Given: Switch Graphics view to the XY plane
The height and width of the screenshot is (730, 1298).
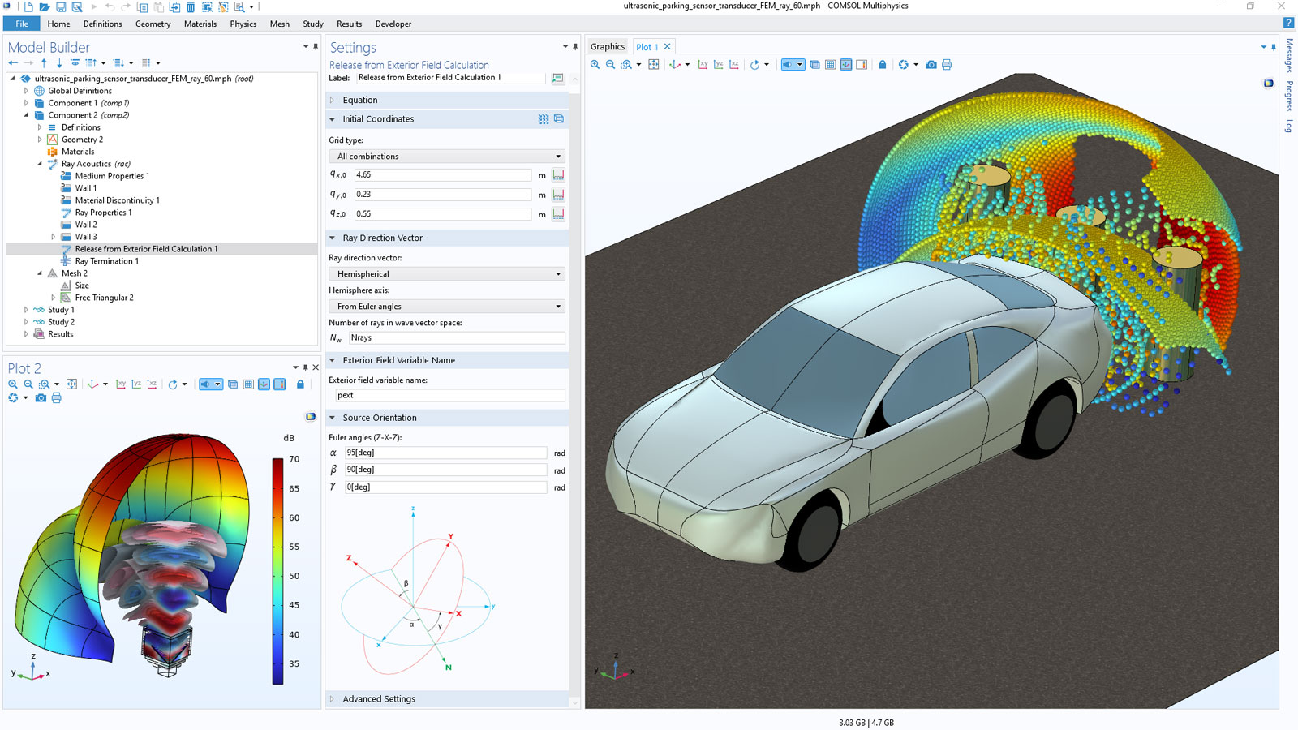Looking at the screenshot, I should click(x=703, y=65).
